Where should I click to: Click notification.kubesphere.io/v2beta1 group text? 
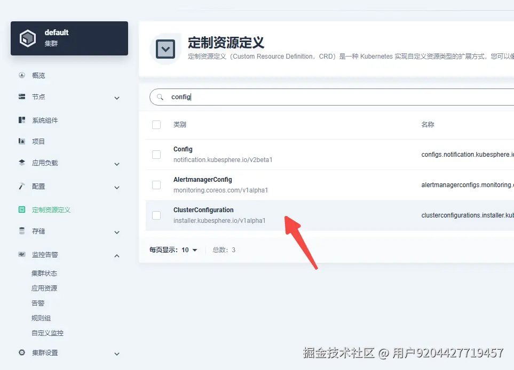tap(223, 160)
